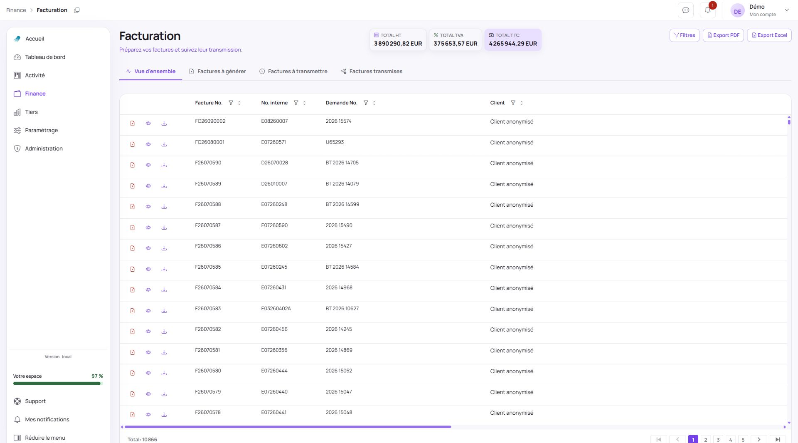The width and height of the screenshot is (798, 443).
Task: Download invoice F26070587
Action: coord(164,228)
